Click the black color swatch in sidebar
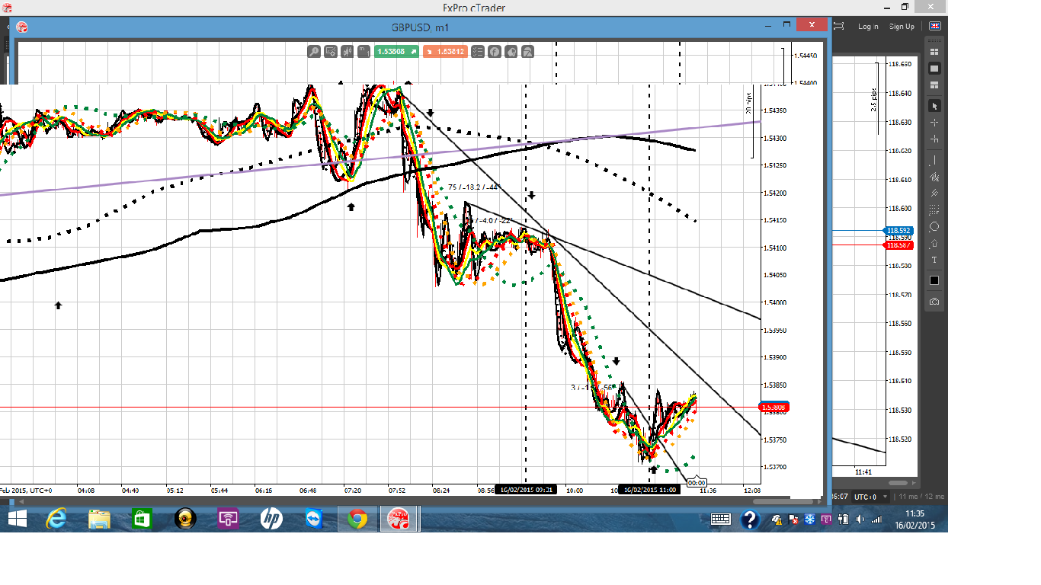The width and height of the screenshot is (1041, 585). coord(934,280)
